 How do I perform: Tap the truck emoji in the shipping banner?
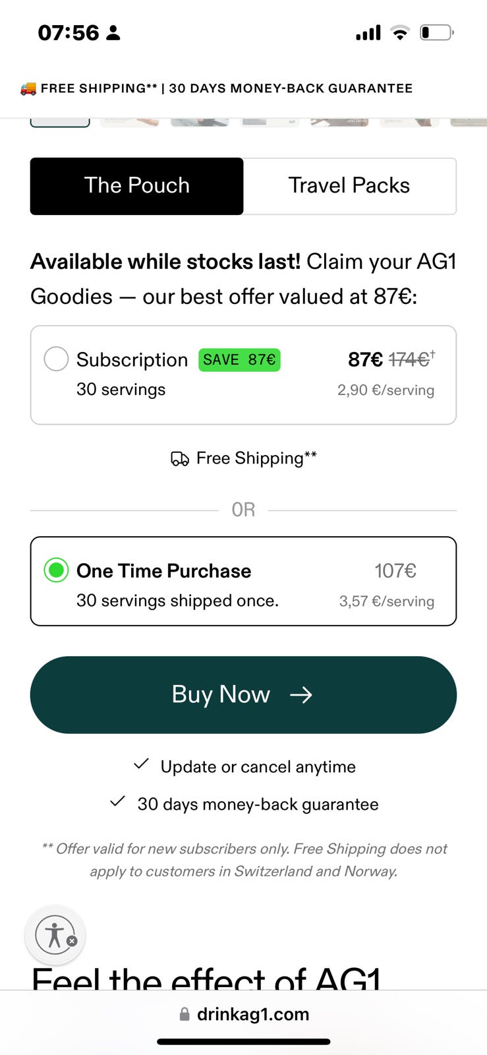[28, 88]
